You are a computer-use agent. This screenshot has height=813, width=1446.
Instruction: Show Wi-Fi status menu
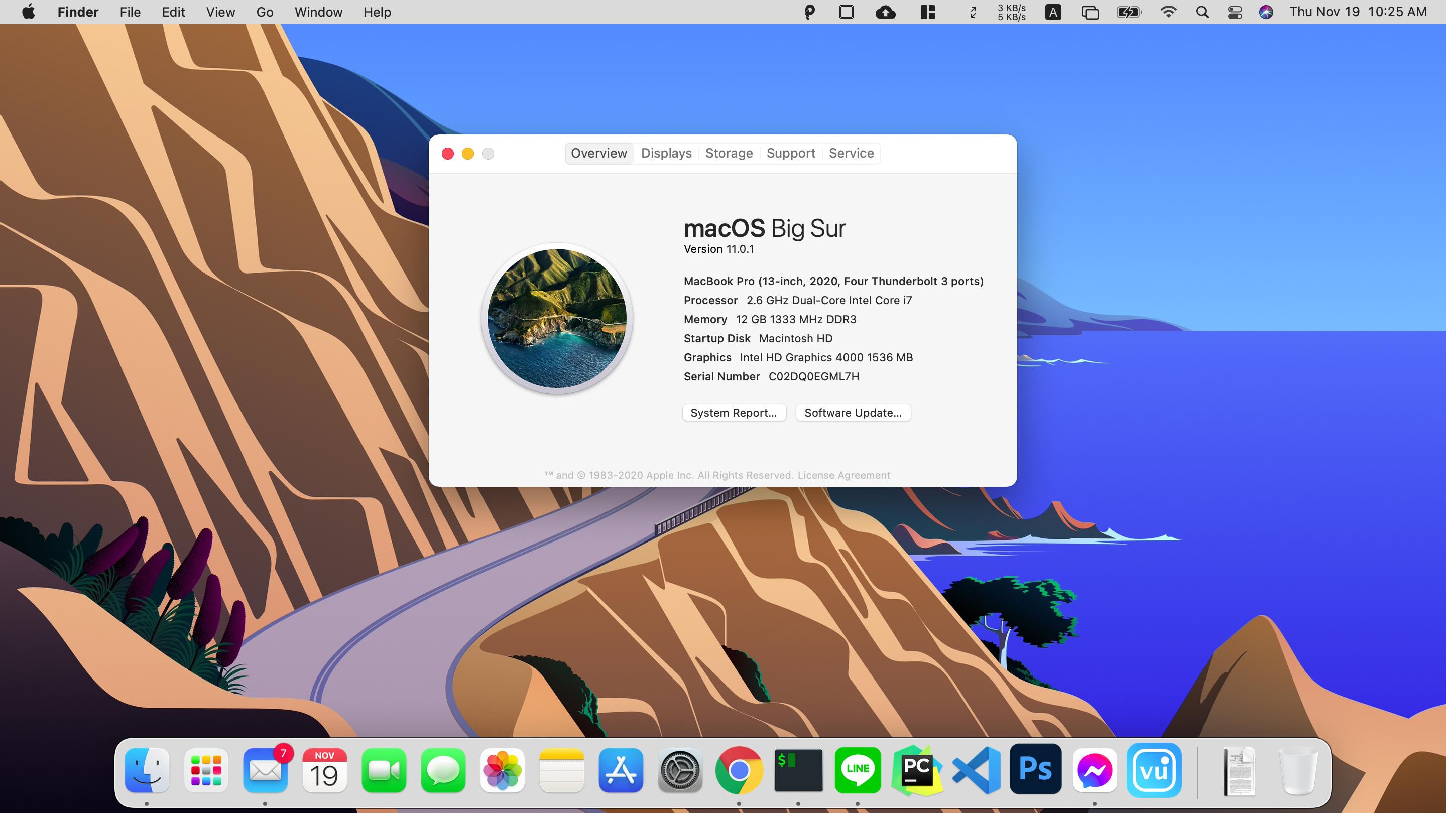pos(1168,12)
